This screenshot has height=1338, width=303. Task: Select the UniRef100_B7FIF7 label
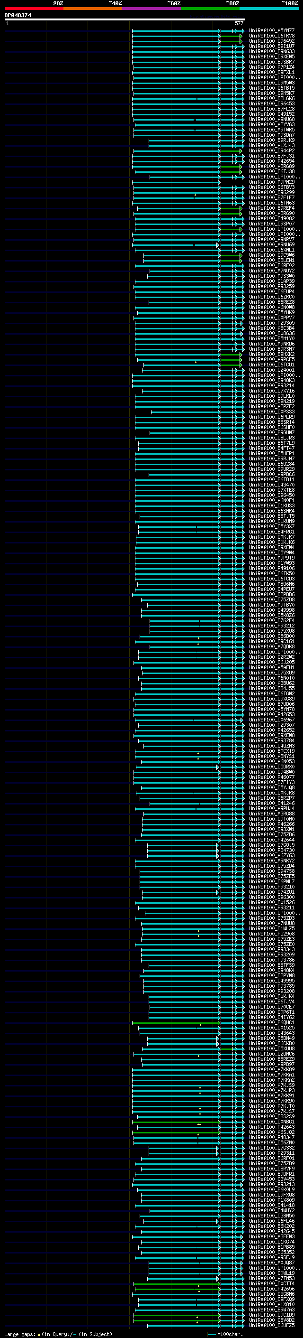272,198
